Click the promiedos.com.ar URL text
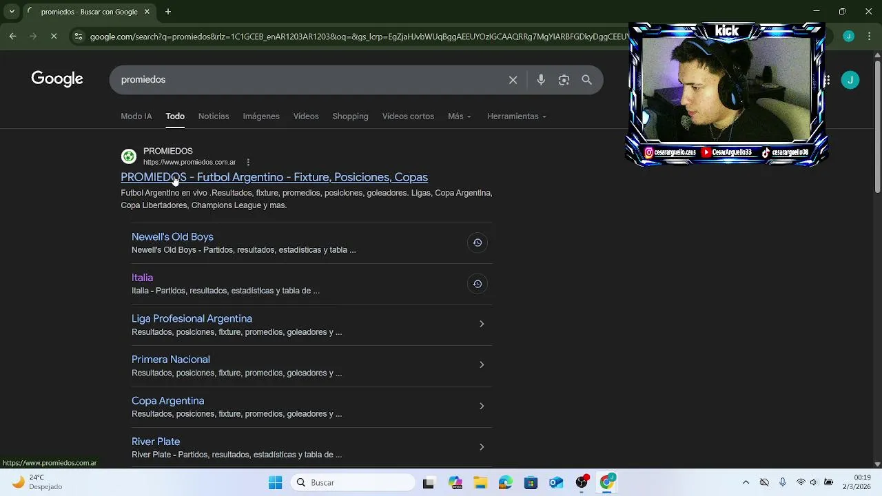Viewport: 882px width, 496px height. [x=189, y=163]
